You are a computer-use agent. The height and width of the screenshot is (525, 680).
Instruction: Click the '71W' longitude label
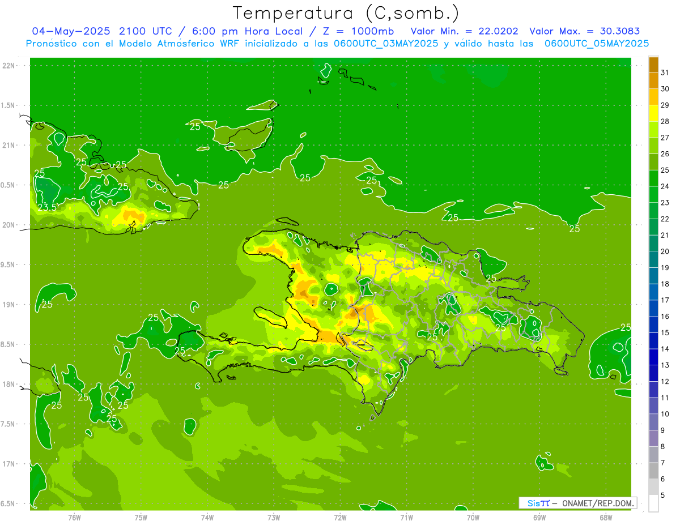click(406, 518)
